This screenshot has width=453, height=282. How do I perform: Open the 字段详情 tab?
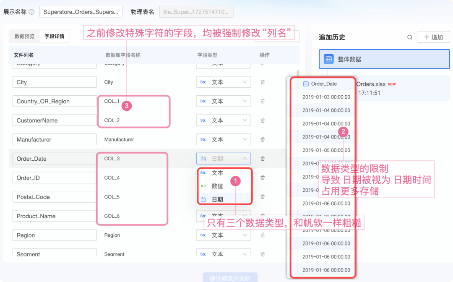pos(55,37)
